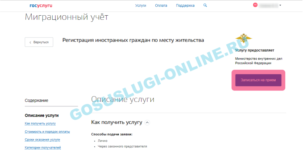Image resolution: width=303 pixels, height=151 pixels.
Task: Collapse the "Как получить услугу" section chevron
Action: (x=147, y=122)
